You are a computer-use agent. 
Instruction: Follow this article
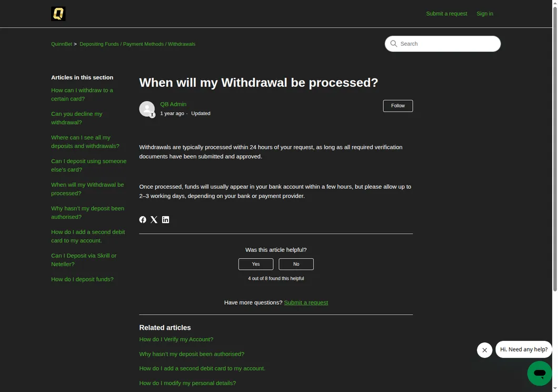click(x=398, y=106)
